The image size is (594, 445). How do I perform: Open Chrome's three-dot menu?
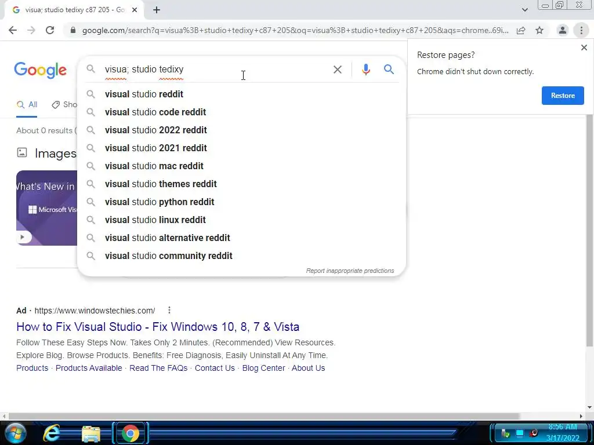click(581, 30)
